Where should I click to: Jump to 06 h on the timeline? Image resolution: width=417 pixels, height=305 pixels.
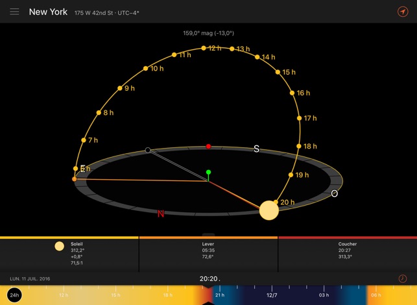pyautogui.click(x=375, y=295)
